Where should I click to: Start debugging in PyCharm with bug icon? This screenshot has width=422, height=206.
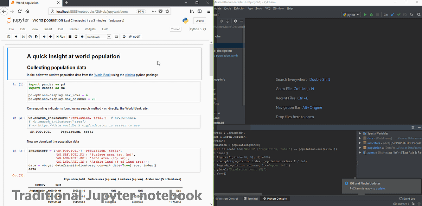click(371, 14)
